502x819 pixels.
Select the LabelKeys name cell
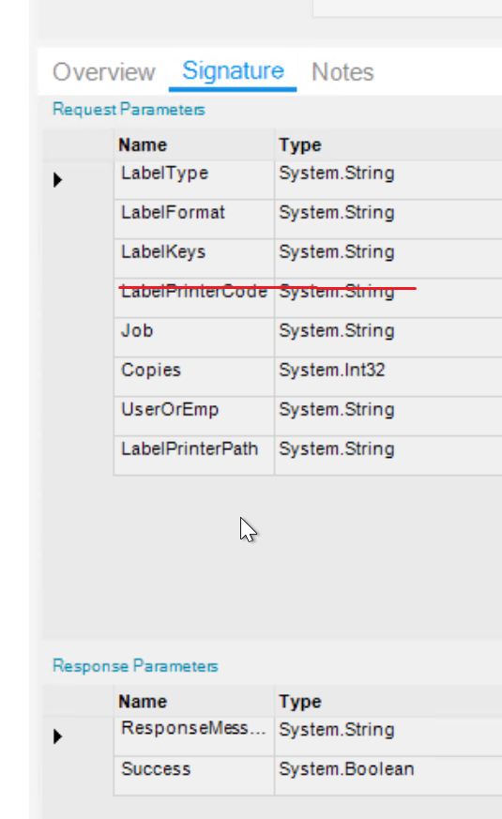[x=194, y=259]
